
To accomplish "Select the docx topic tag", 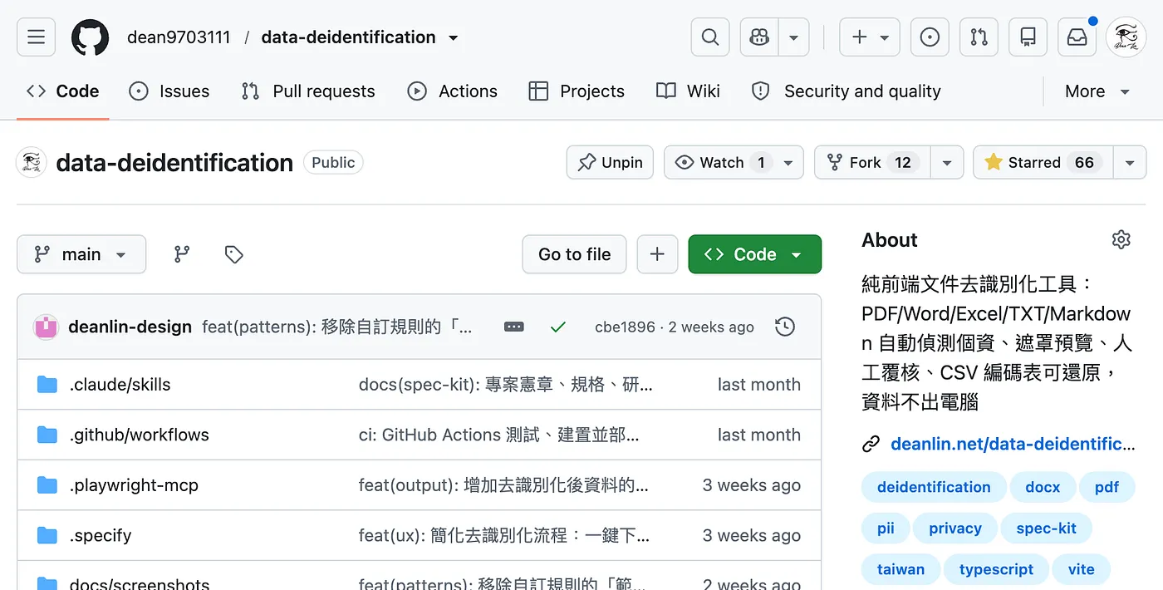I will pyautogui.click(x=1043, y=487).
